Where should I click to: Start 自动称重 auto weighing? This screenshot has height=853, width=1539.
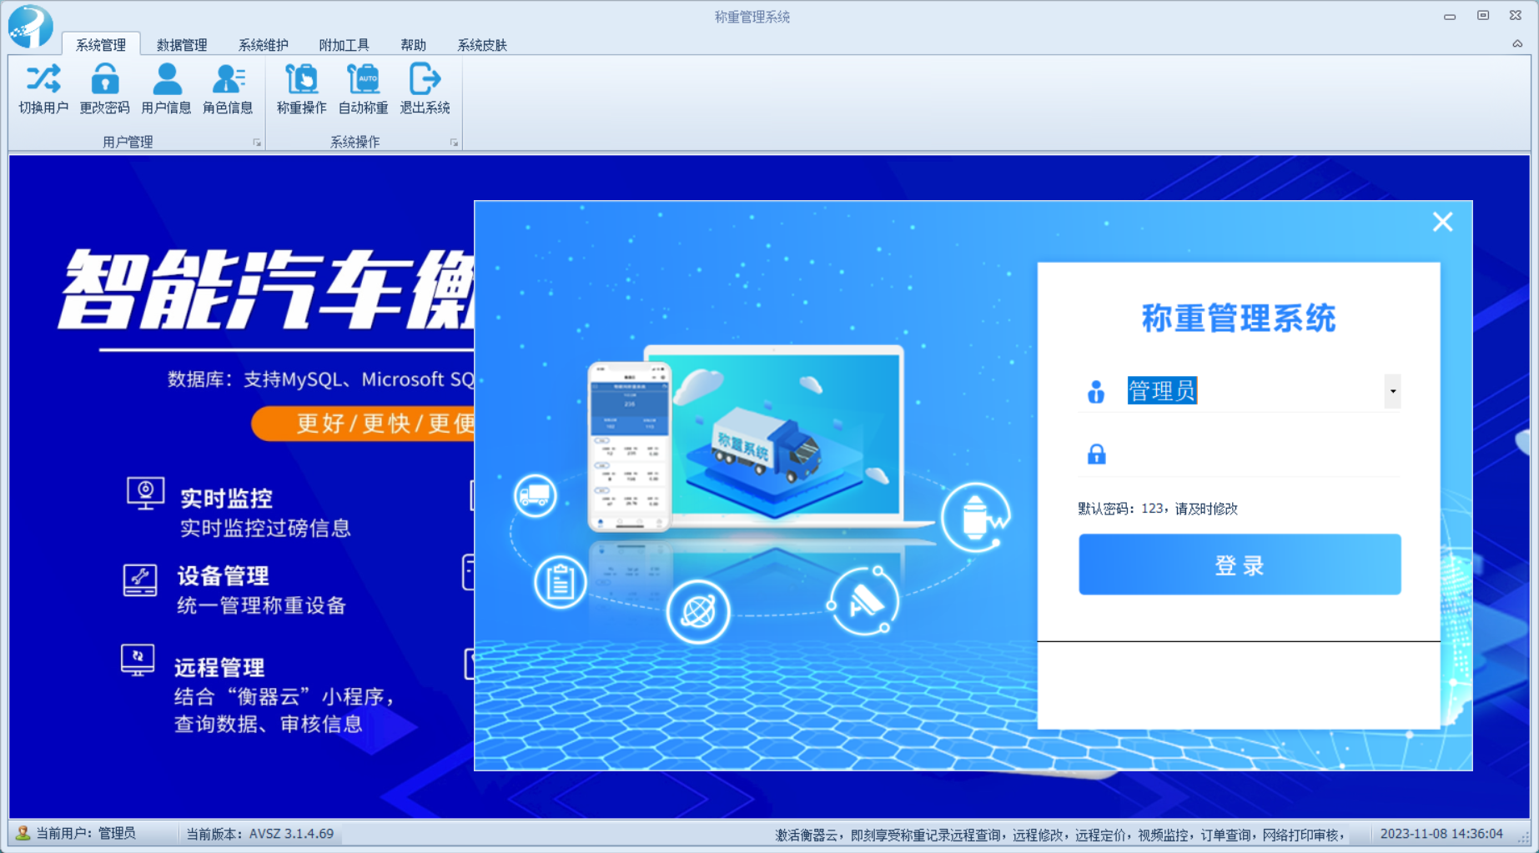364,88
